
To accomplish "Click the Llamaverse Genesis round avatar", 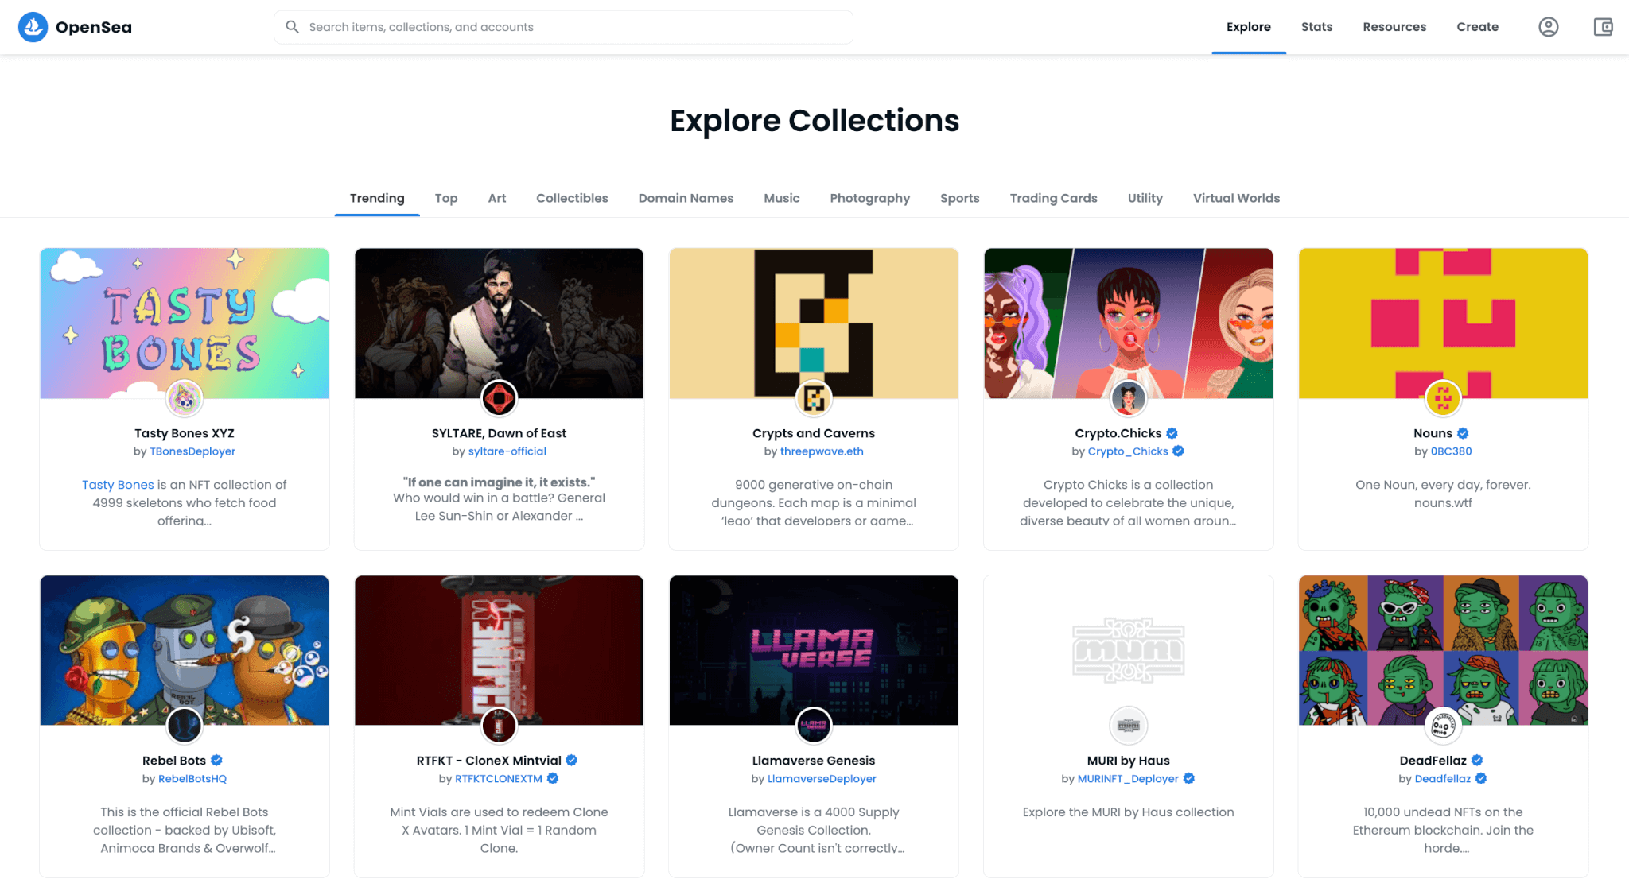I will click(814, 726).
